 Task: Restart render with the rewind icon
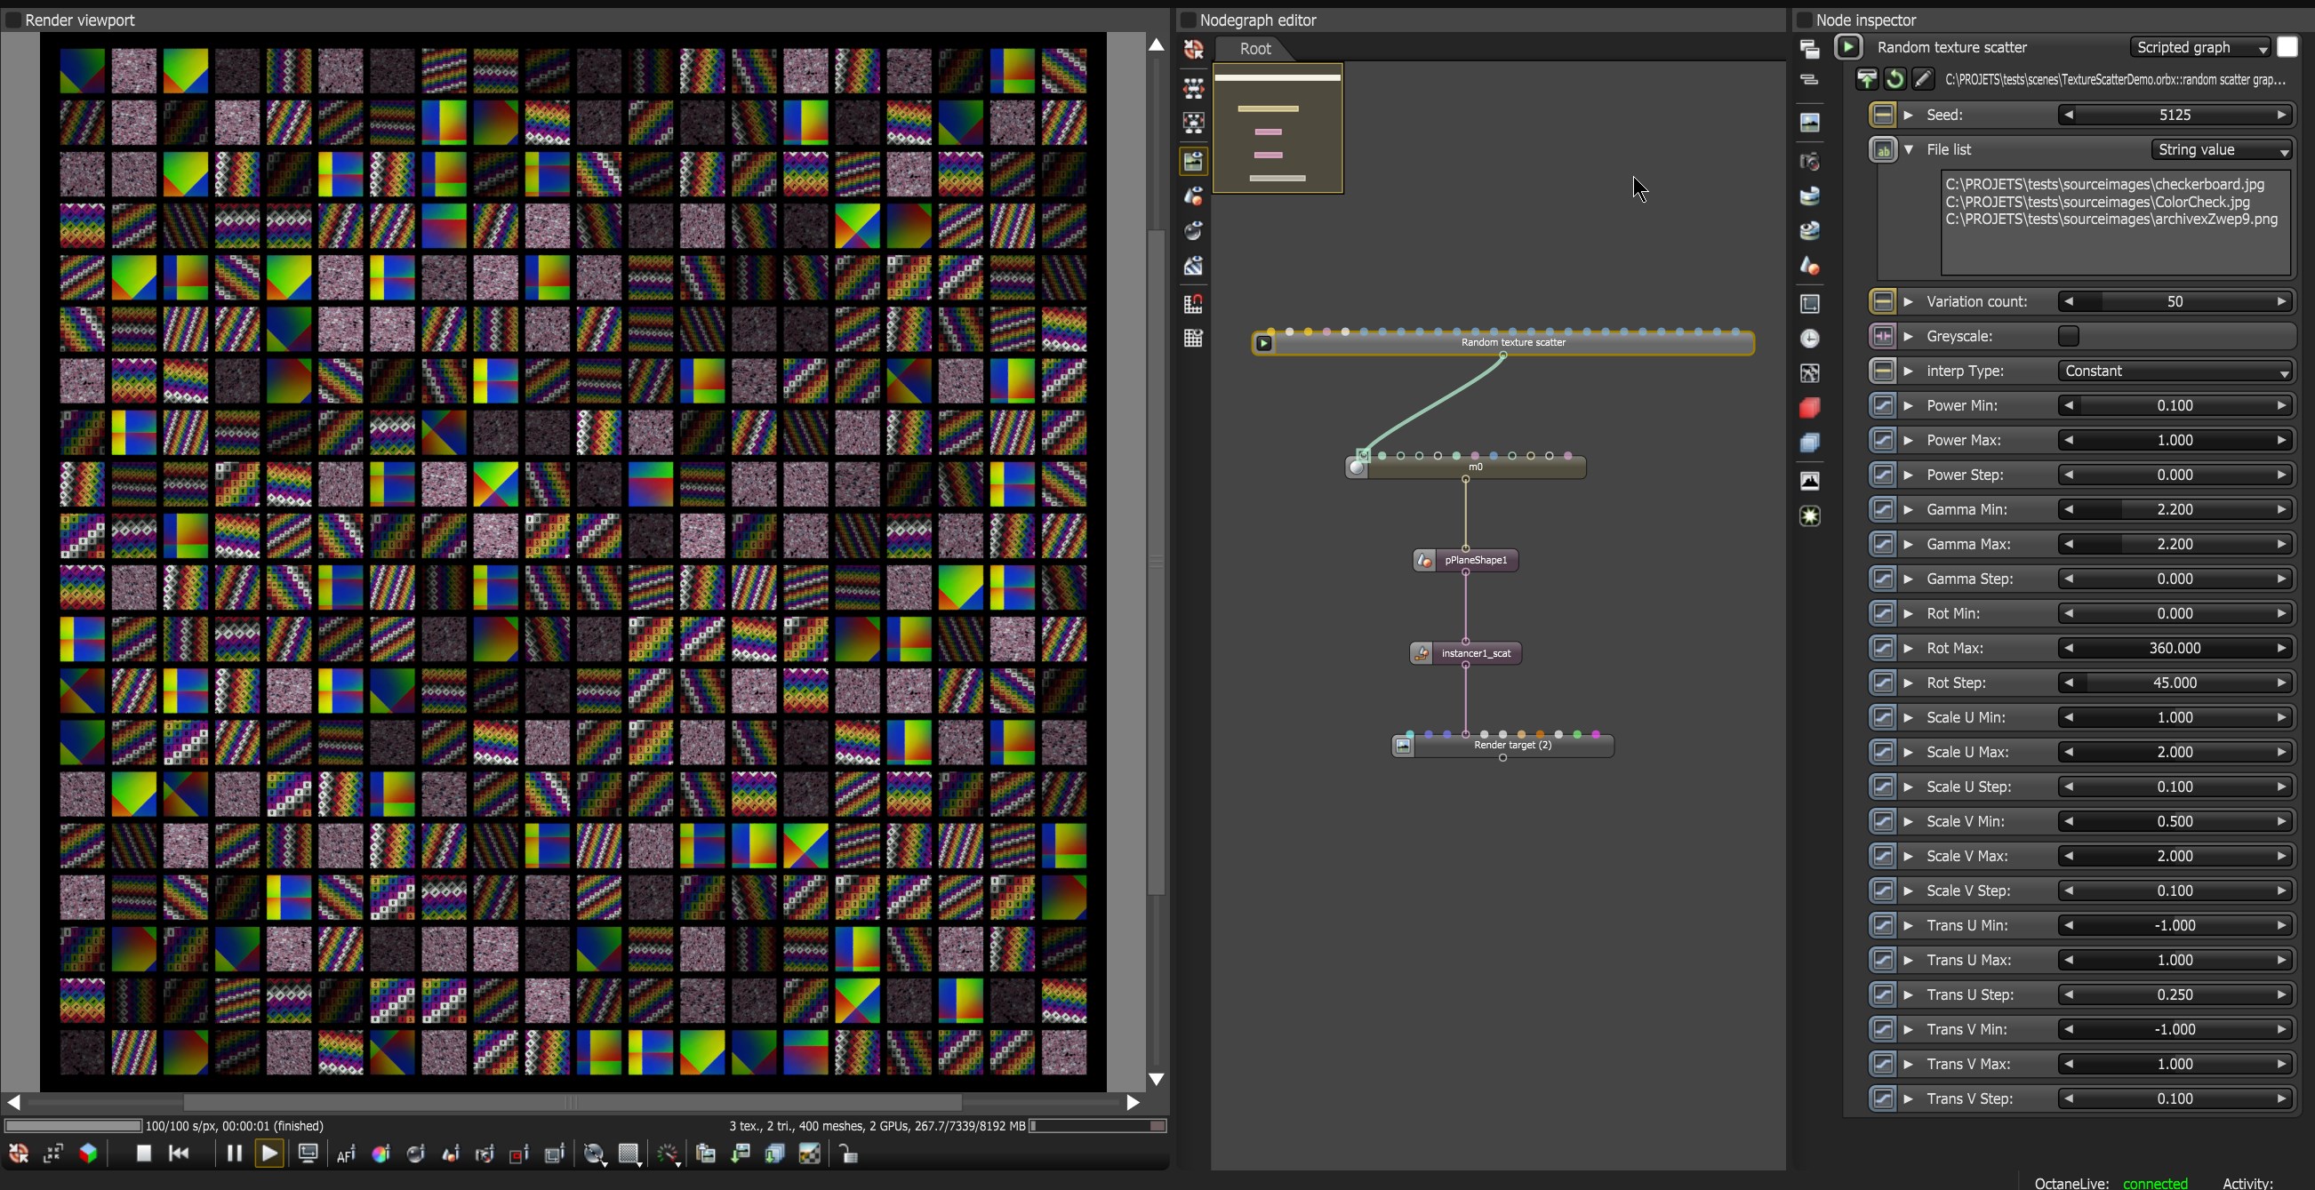[x=179, y=1154]
